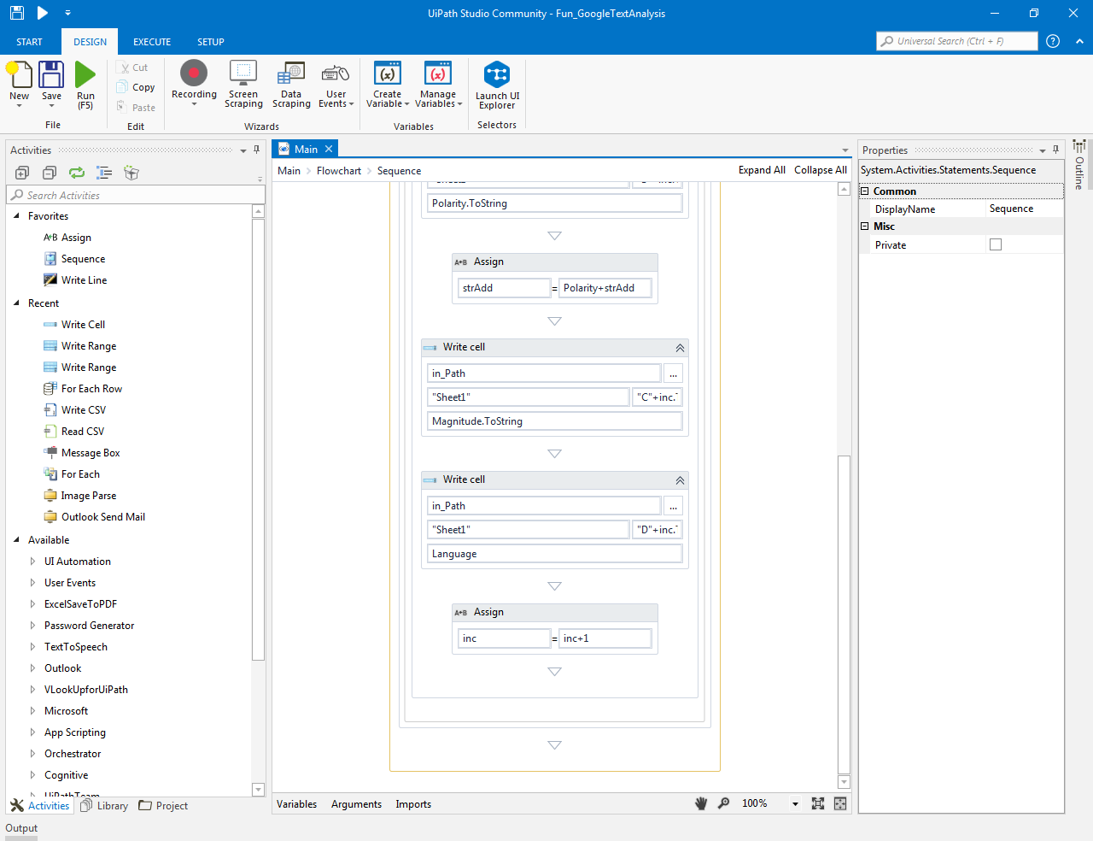Open Screen Scraping wizard

click(243, 85)
